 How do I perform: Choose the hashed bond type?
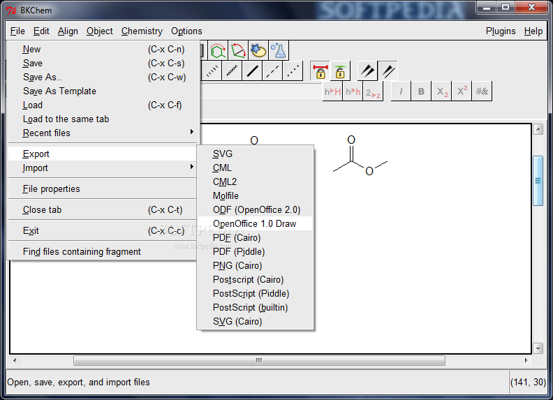tap(212, 71)
